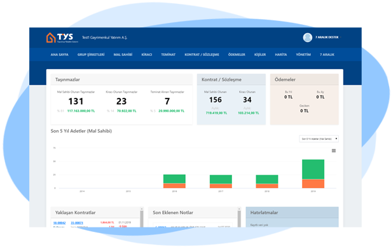Screen dimensions: 391x249
Task: Click contract link 18-00042
Action: pos(59,223)
